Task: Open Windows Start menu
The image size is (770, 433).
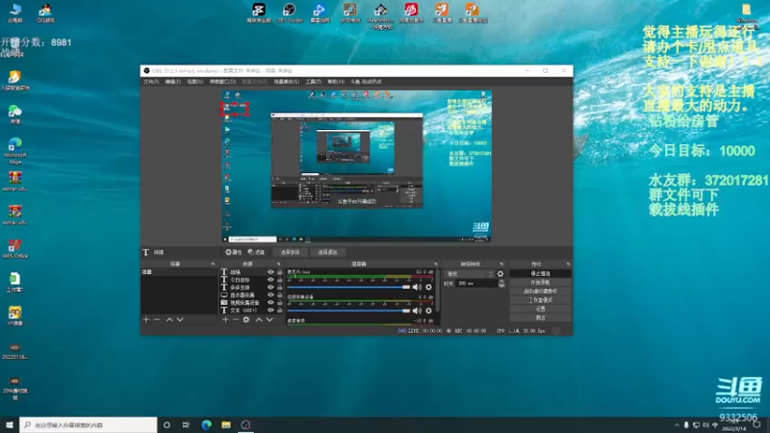Action: [x=10, y=424]
